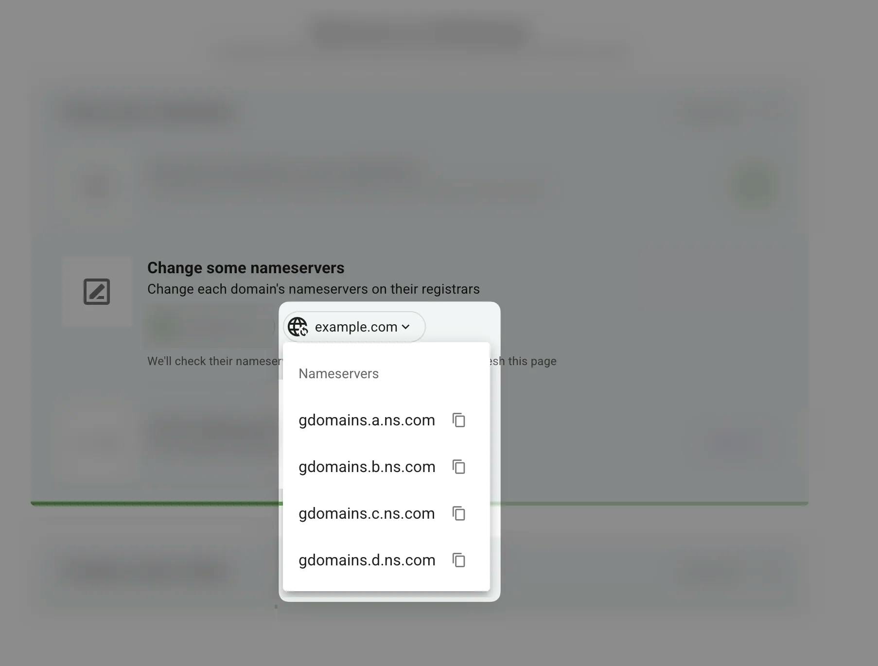The image size is (878, 666).
Task: Copy the gdomains.d.ns.com nameserver
Action: (x=459, y=560)
